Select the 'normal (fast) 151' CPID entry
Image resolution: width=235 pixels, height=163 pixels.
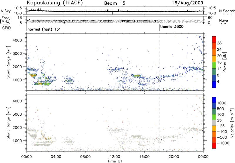tap(44, 29)
